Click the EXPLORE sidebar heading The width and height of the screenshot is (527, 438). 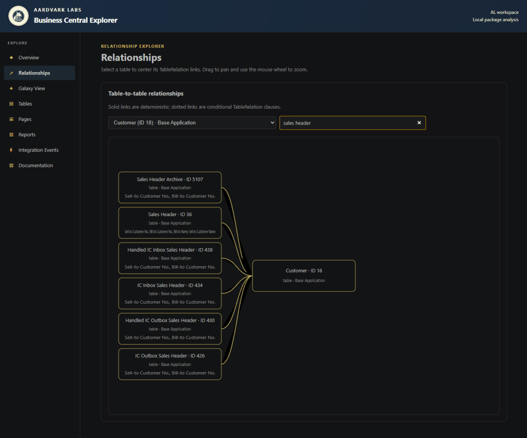18,43
